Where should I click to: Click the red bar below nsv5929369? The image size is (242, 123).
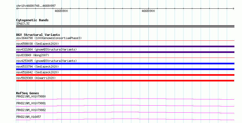(125, 81)
